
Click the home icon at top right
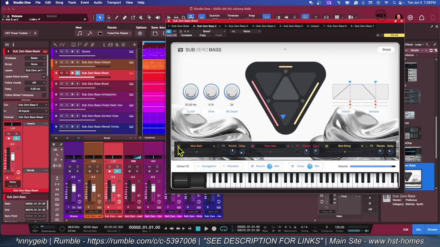click(422, 17)
